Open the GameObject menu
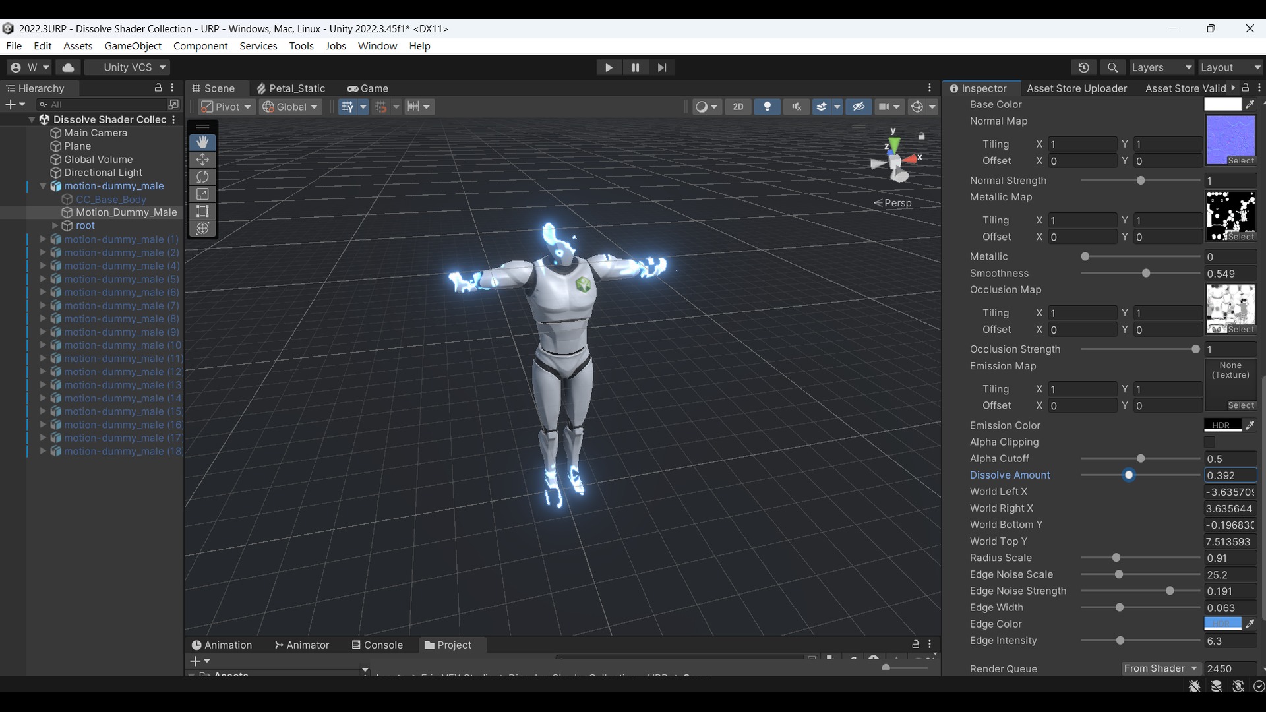This screenshot has width=1266, height=712. point(133,46)
